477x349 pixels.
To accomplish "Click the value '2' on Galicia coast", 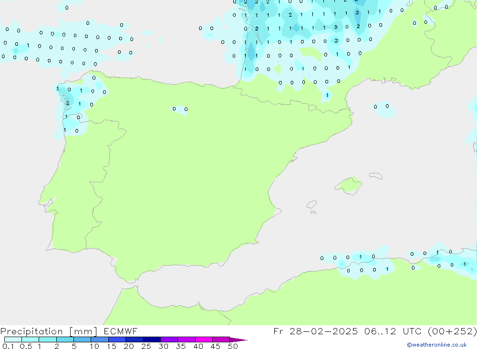I will 68,103.
